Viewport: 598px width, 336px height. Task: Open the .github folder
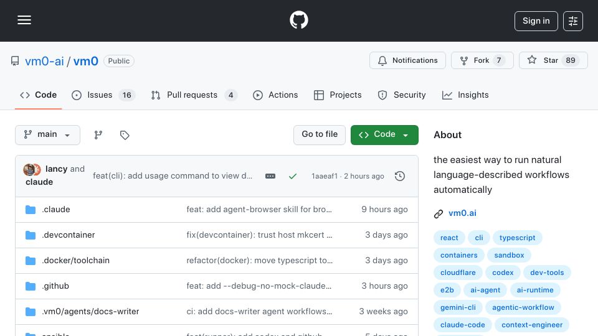click(55, 286)
